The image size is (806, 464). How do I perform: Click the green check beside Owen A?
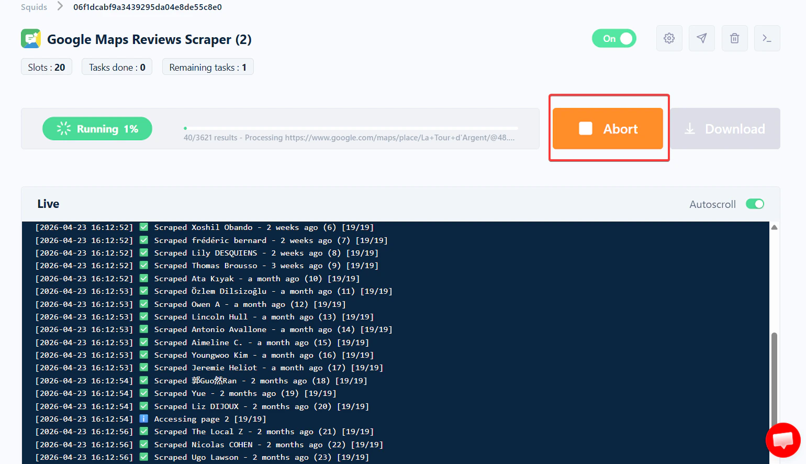(144, 304)
